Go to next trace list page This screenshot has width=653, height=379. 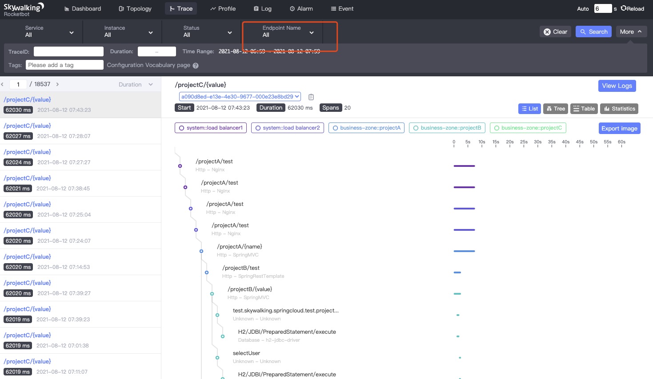tap(57, 84)
